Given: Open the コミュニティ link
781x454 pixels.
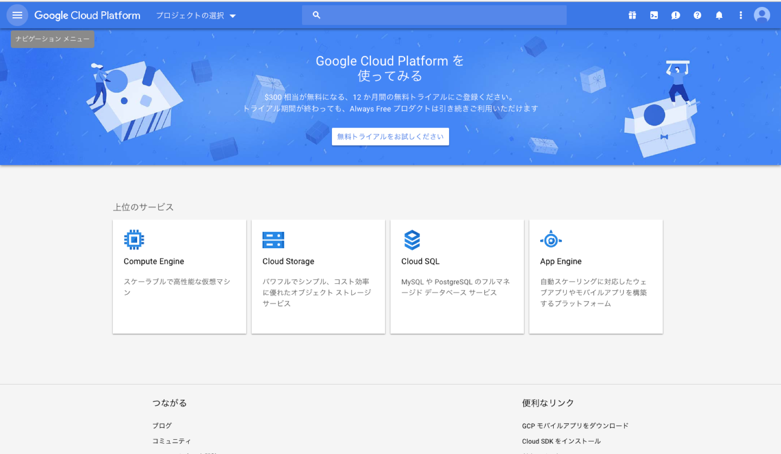Looking at the screenshot, I should [171, 441].
